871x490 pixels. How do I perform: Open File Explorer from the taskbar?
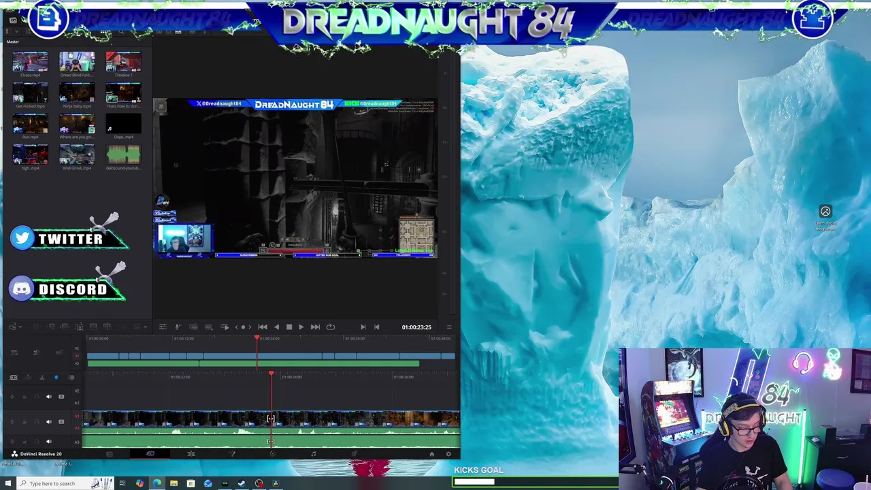[x=174, y=483]
